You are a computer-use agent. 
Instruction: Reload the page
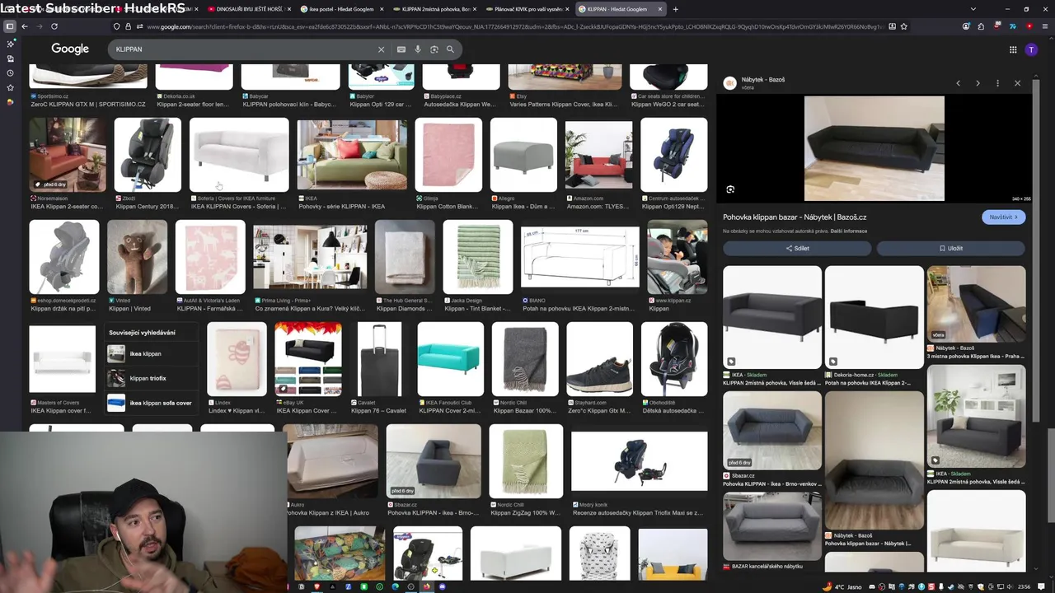(x=54, y=26)
